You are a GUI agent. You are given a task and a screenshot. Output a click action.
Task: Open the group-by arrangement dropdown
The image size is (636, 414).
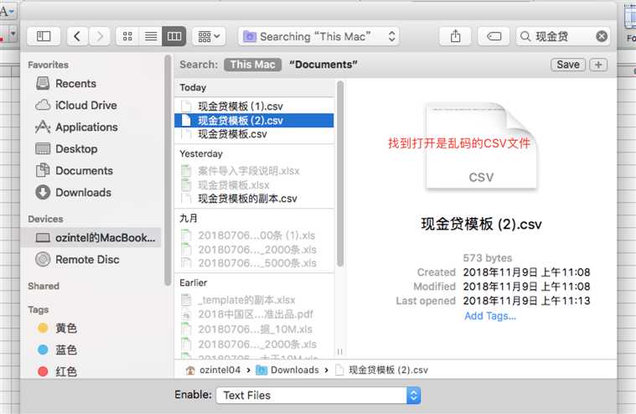[x=209, y=37]
